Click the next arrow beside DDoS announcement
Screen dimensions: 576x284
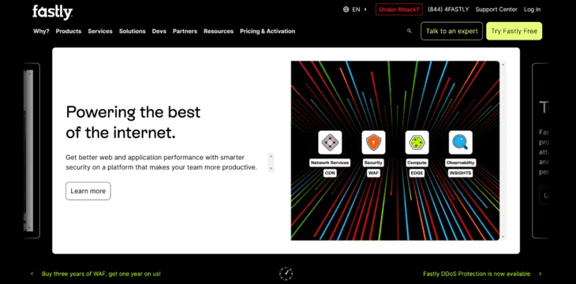540,274
